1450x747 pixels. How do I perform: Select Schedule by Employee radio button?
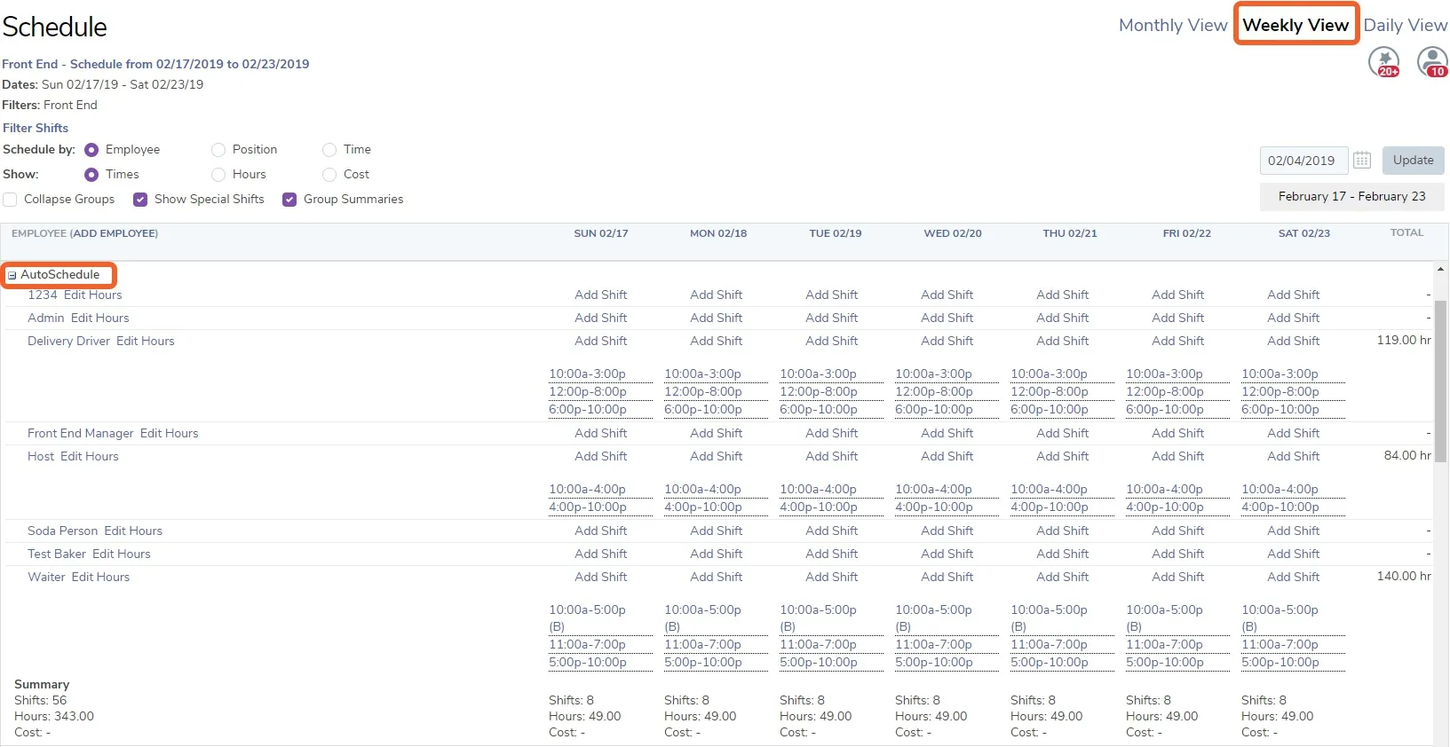(91, 150)
